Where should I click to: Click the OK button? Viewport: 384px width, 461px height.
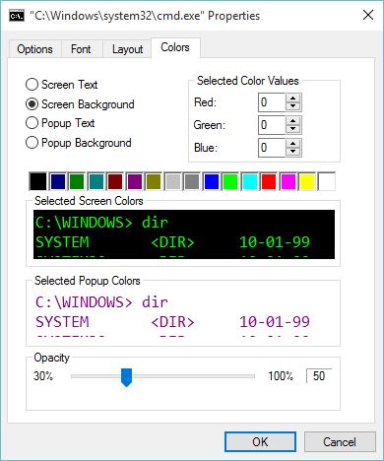[260, 442]
